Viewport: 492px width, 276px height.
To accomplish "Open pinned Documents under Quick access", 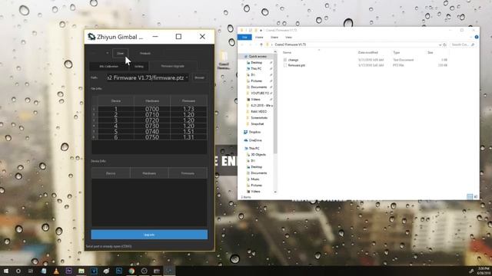I will pos(258,87).
